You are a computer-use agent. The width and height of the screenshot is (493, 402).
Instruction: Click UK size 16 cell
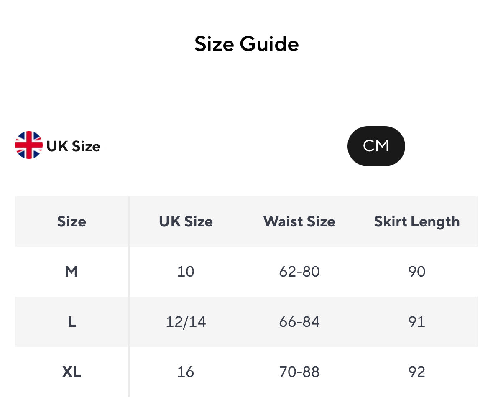[x=186, y=372]
